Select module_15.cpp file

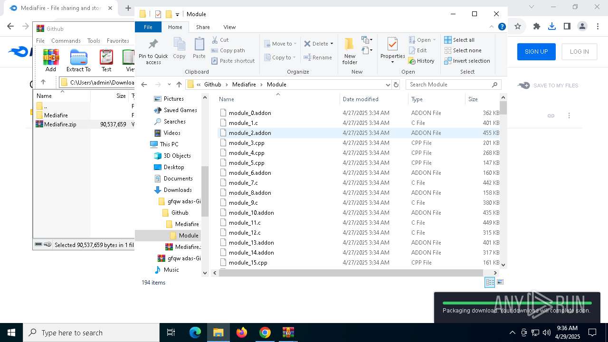click(359, 263)
